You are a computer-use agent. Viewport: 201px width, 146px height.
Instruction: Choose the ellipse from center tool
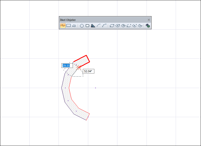pyautogui.click(x=118, y=26)
